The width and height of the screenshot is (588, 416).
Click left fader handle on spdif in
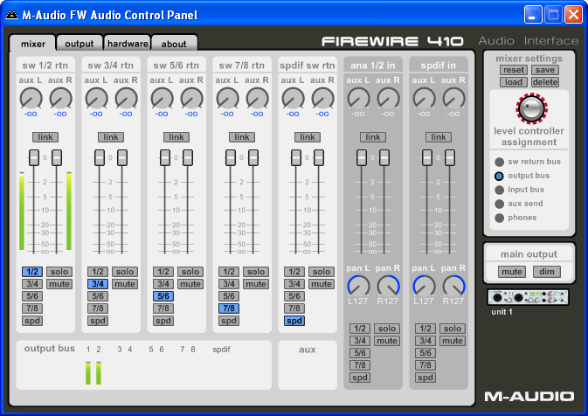pos(427,157)
